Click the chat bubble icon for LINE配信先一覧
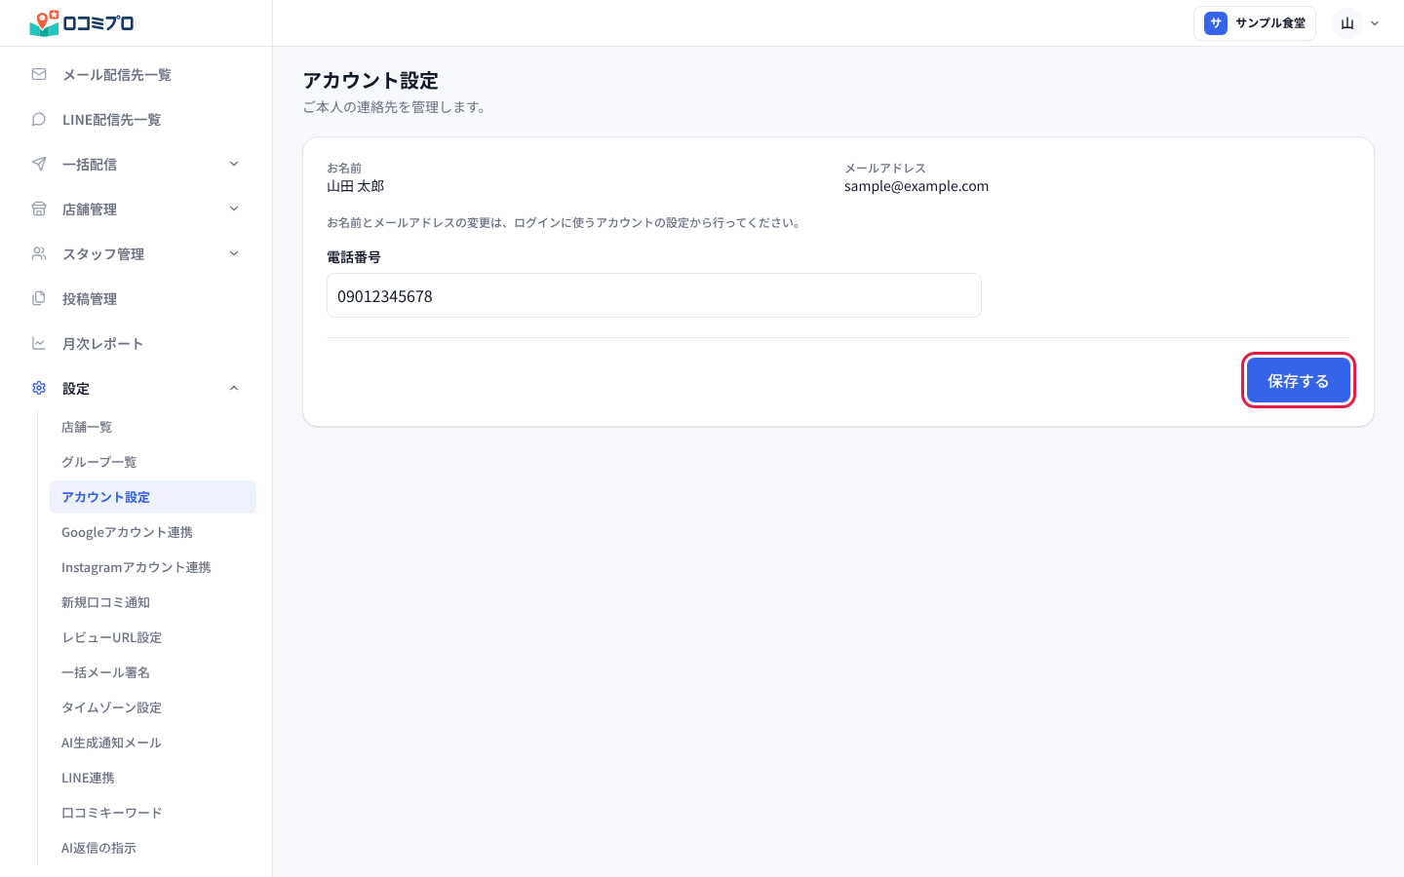Image resolution: width=1404 pixels, height=877 pixels. tap(39, 119)
